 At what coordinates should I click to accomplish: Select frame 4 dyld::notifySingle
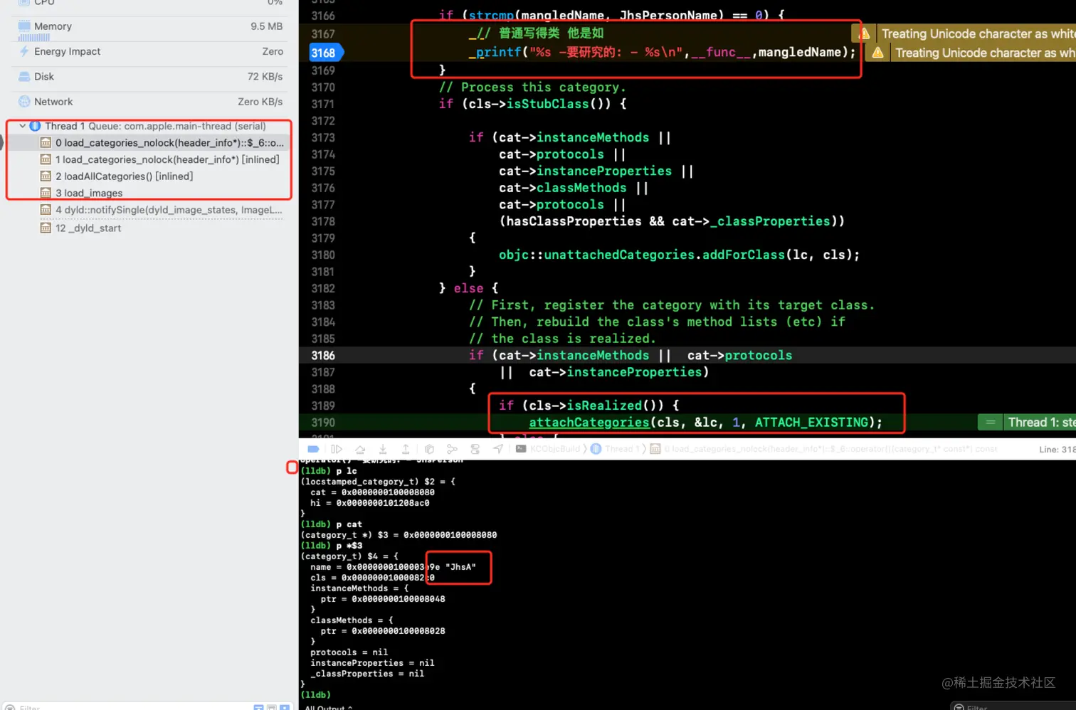click(162, 210)
